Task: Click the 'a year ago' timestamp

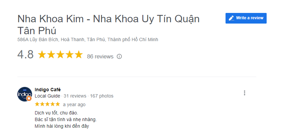Action: [x=74, y=104]
